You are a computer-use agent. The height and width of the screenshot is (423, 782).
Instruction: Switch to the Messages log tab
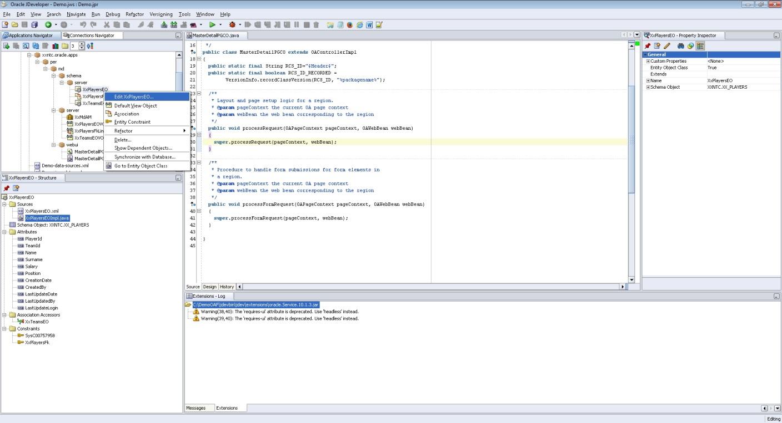(195, 408)
